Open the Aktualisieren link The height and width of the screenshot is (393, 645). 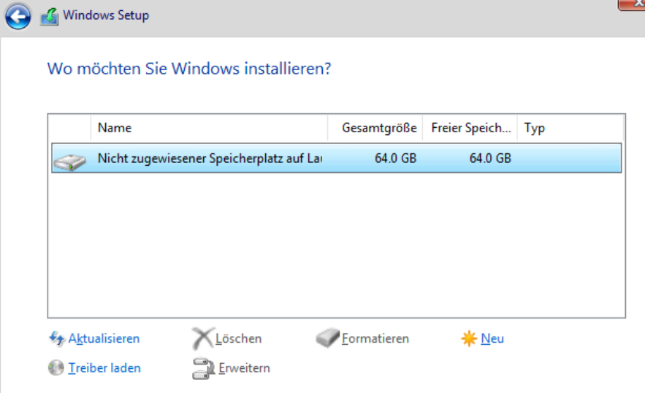[104, 339]
